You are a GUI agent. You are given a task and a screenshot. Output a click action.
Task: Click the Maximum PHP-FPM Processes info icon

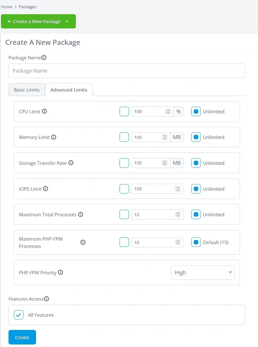83,242
